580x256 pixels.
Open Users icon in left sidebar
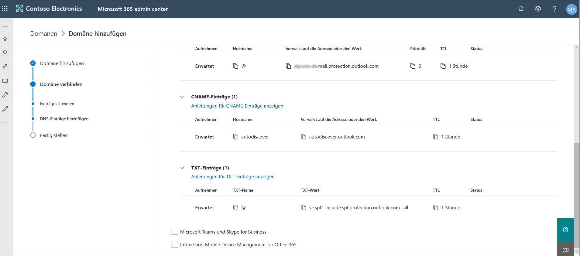pyautogui.click(x=5, y=53)
